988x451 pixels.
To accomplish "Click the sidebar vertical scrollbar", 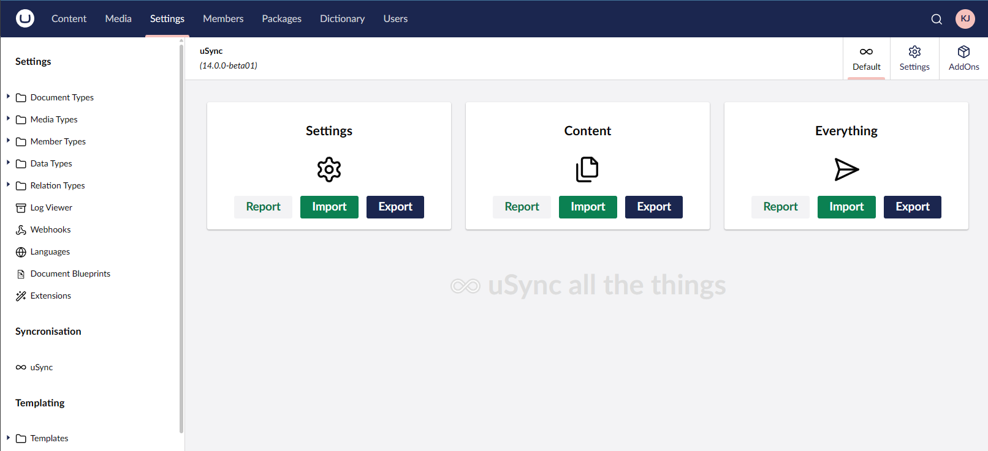I will 181,237.
